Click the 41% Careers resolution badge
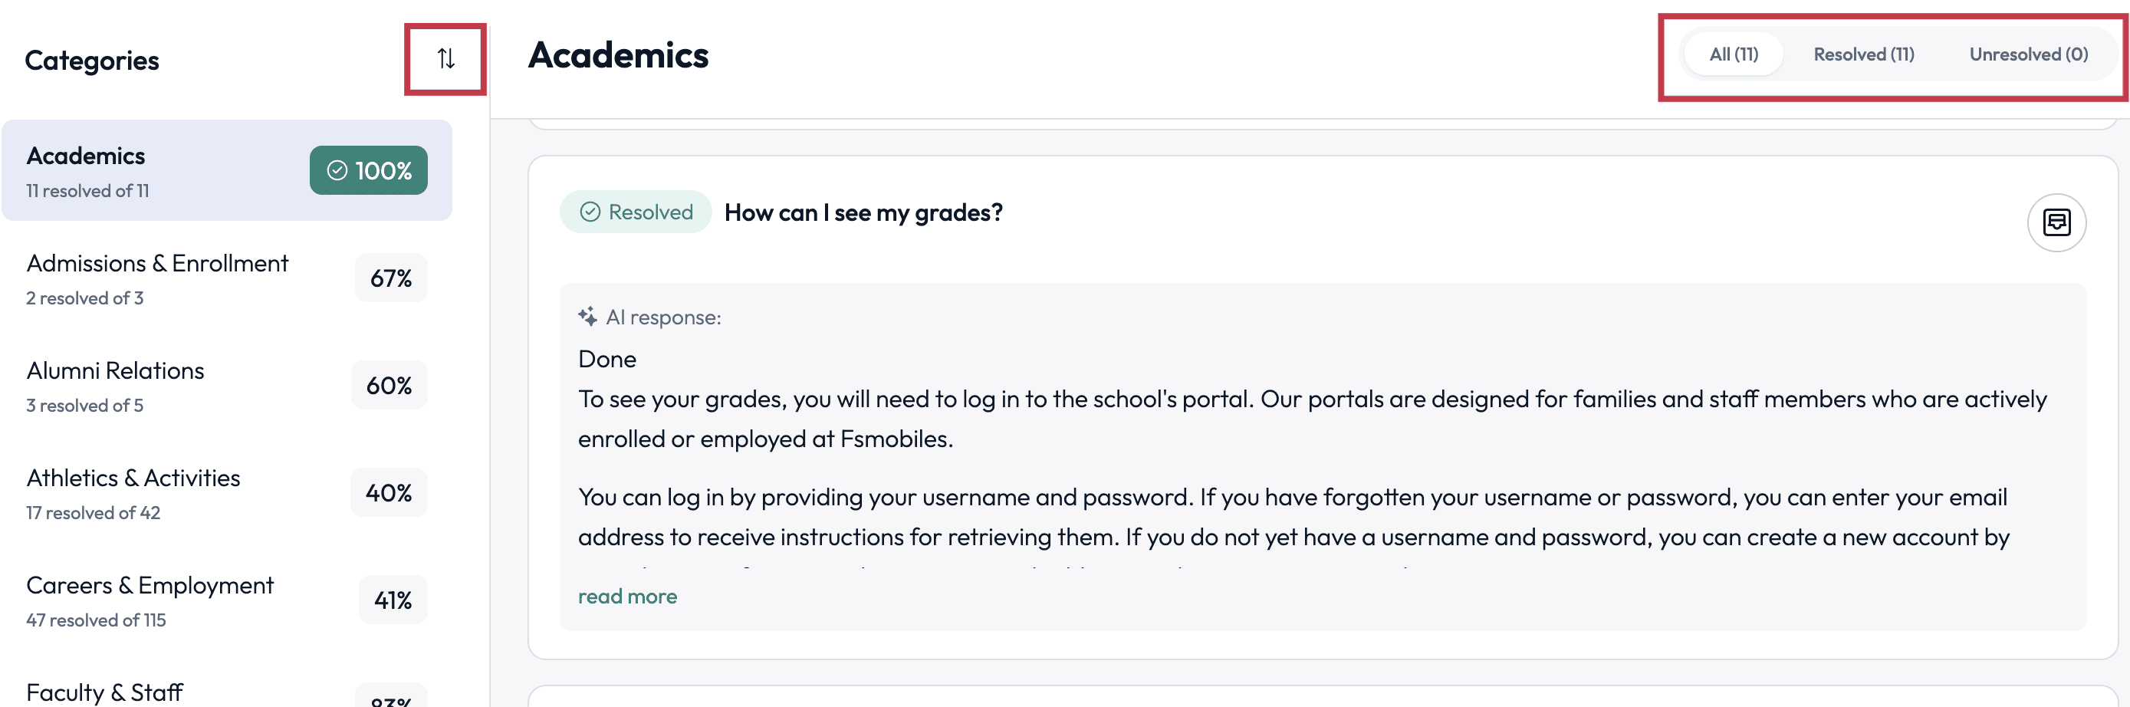This screenshot has width=2130, height=707. click(393, 600)
